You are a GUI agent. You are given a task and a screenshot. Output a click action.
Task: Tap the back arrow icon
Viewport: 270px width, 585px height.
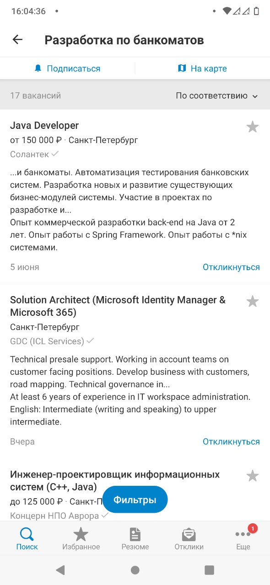click(17, 40)
